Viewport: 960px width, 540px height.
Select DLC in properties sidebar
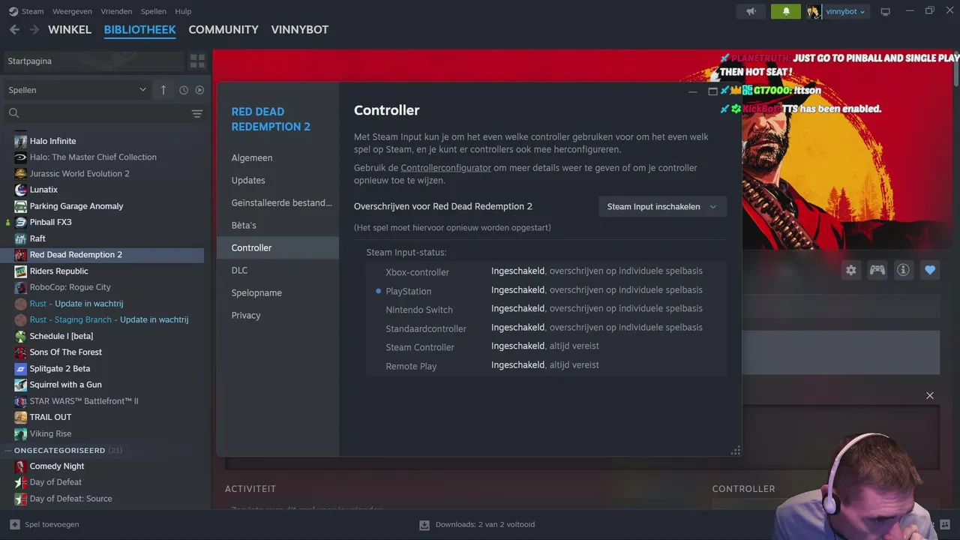[277, 270]
